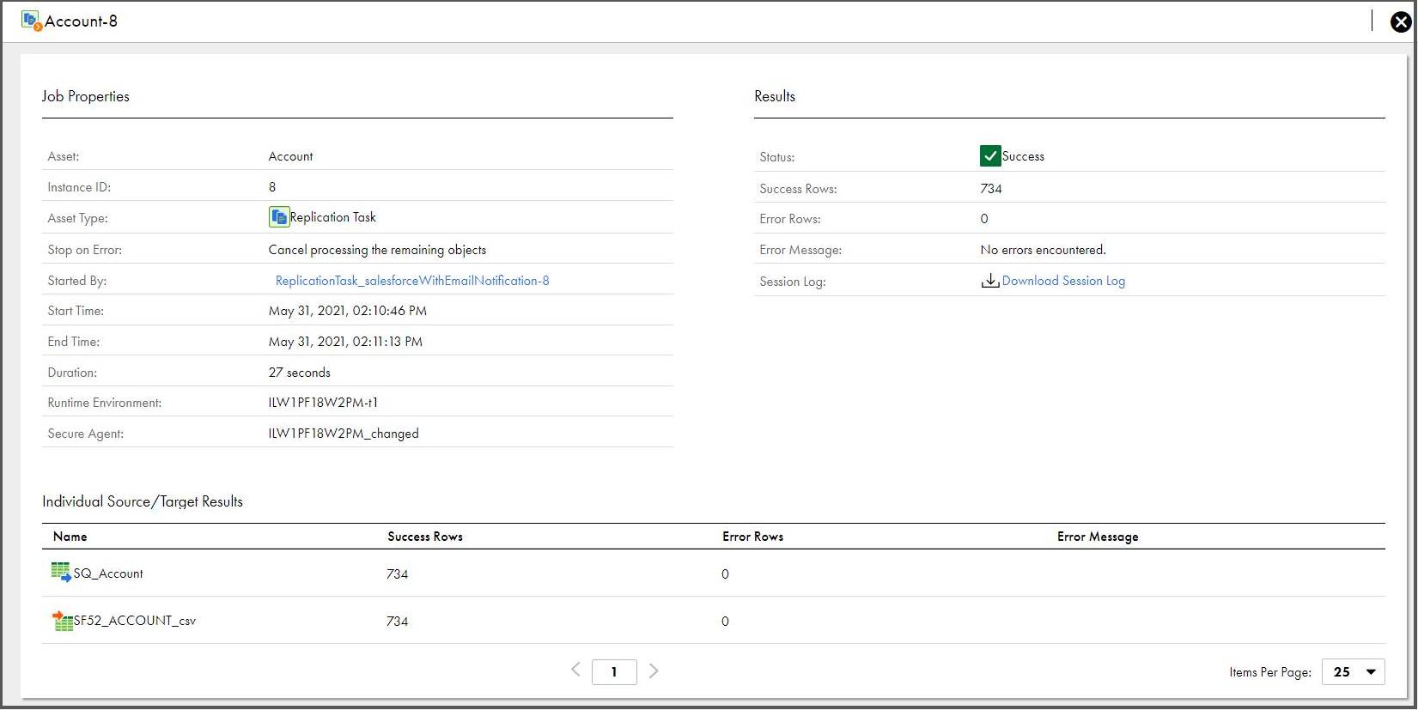Click the Session Log label
This screenshot has height=710, width=1418.
[793, 282]
